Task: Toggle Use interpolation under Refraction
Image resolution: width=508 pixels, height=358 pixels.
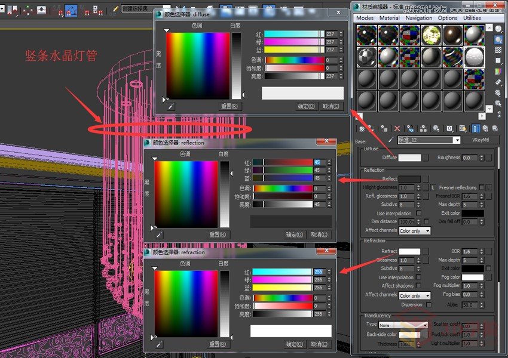Action: click(x=418, y=277)
